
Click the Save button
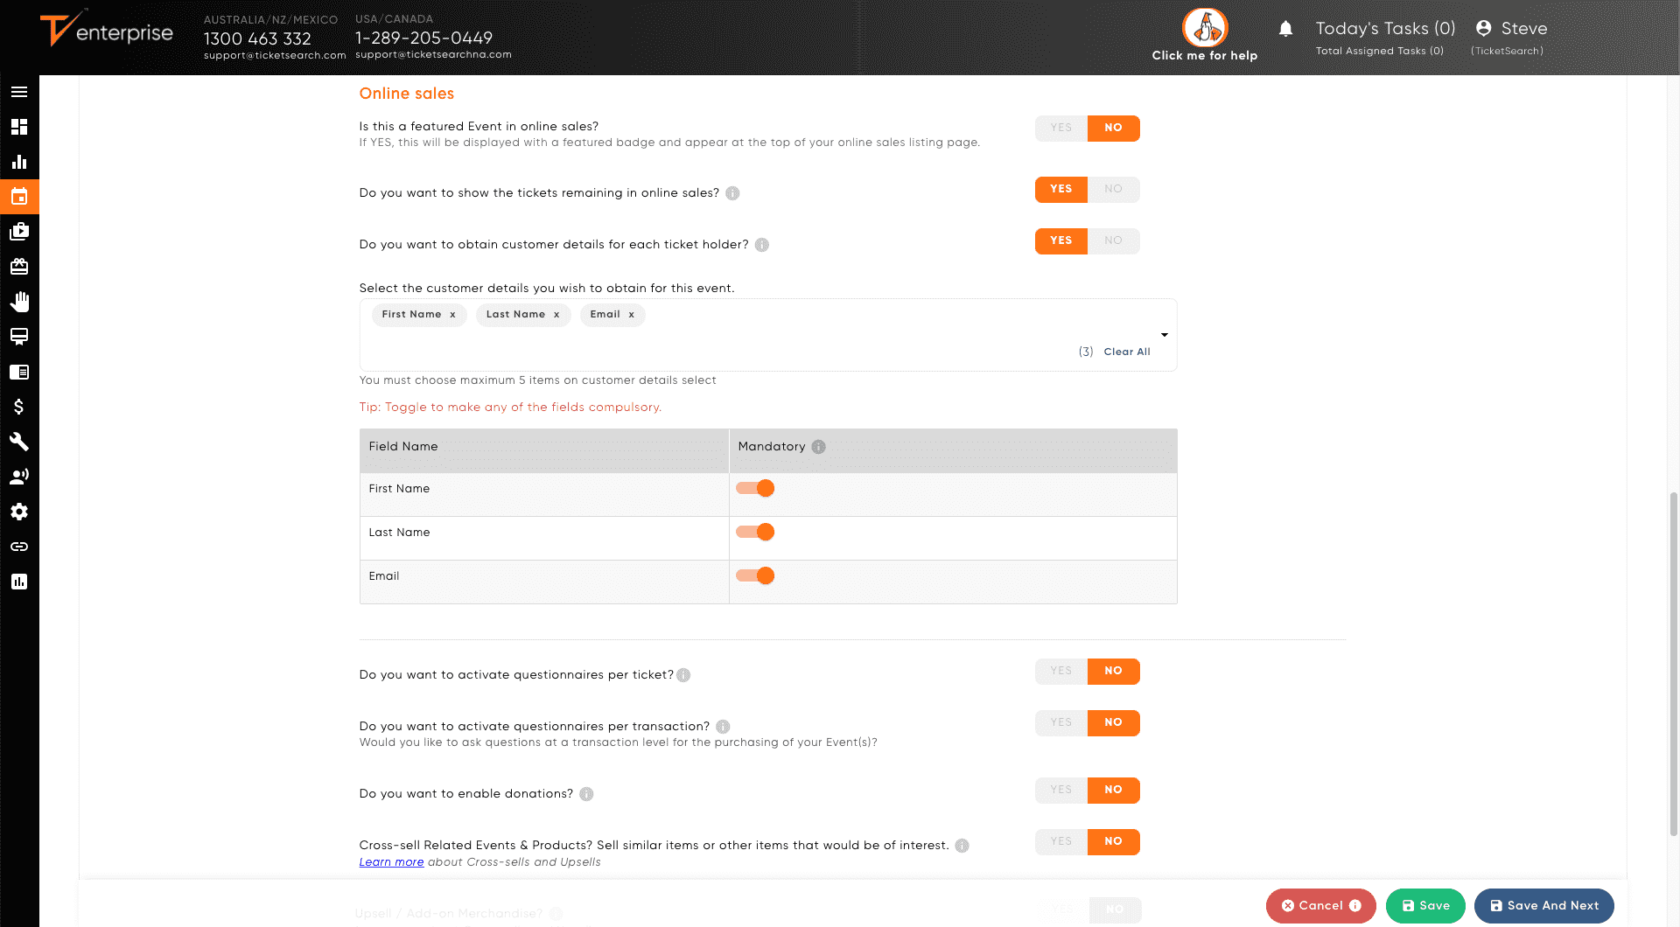coord(1425,906)
